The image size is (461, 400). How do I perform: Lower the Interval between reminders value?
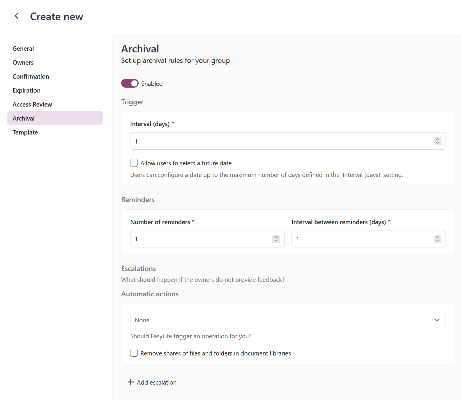(437, 241)
